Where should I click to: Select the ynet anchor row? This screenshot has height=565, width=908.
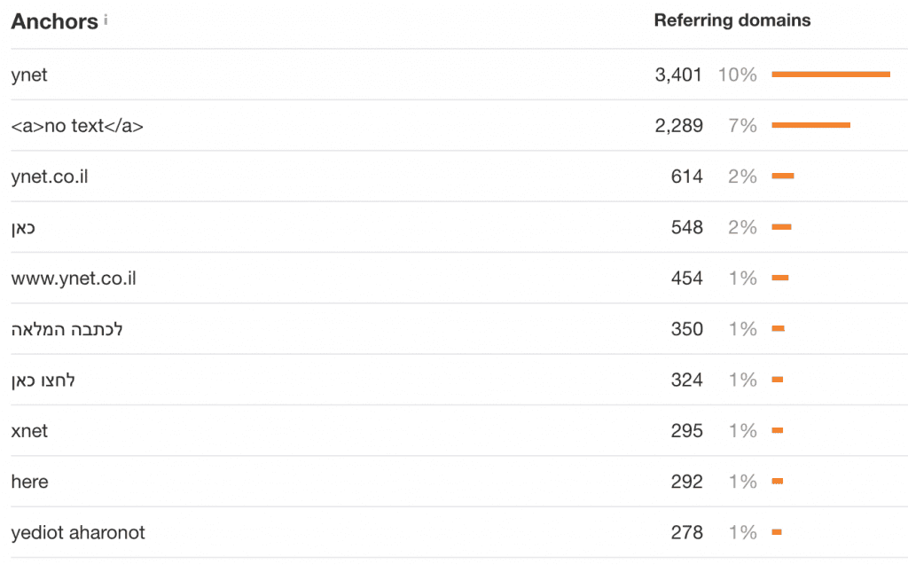pyautogui.click(x=29, y=75)
